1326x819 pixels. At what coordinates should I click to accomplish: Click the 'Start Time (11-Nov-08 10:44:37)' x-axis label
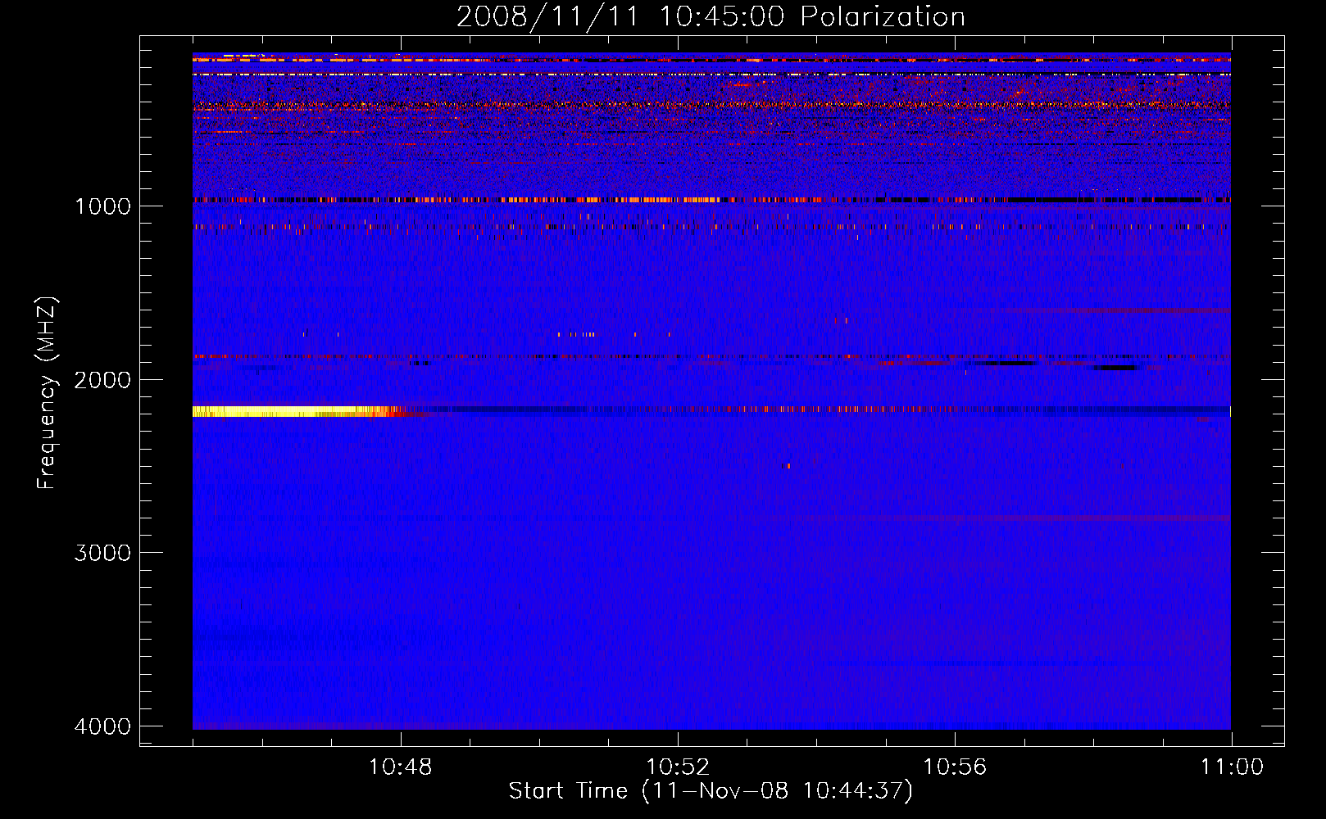coord(711,791)
